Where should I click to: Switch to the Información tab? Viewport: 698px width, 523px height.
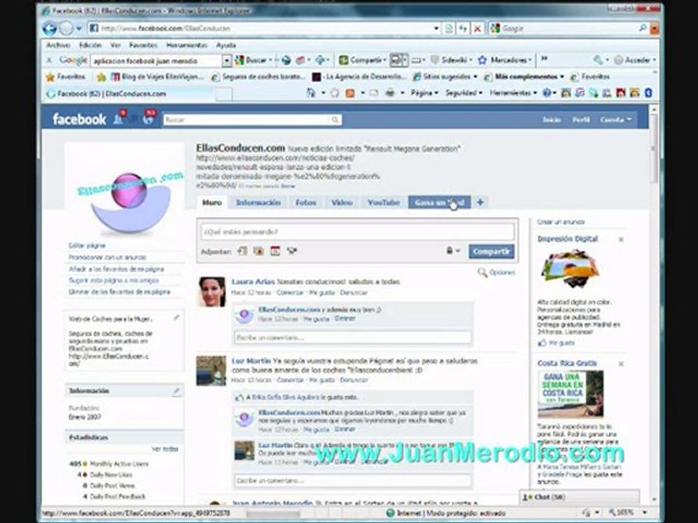pyautogui.click(x=258, y=203)
